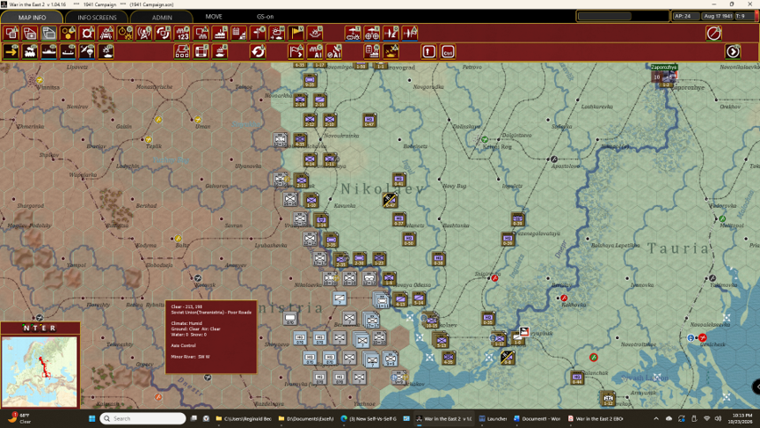Click the flag with arrow icon

pos(296,51)
